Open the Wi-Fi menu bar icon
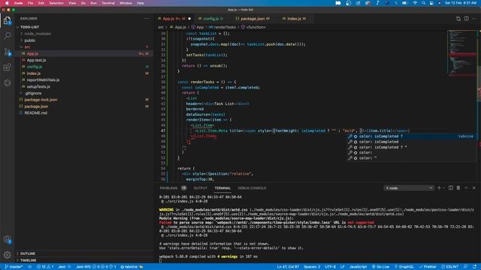Screen dimensions: 481x270 pos(415,3)
